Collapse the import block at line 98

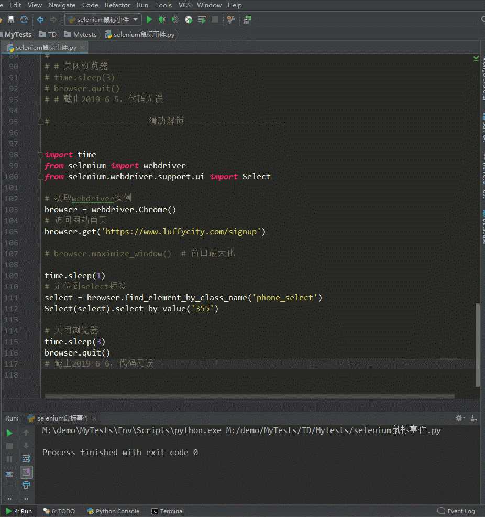click(x=40, y=154)
